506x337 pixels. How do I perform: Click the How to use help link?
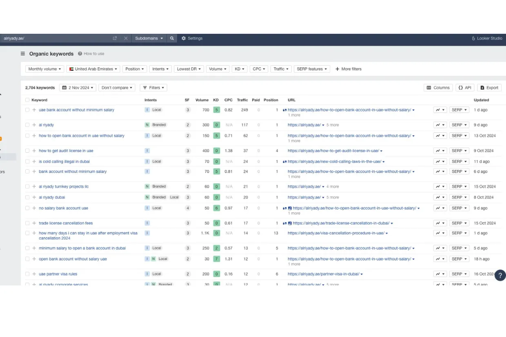pyautogui.click(x=91, y=54)
